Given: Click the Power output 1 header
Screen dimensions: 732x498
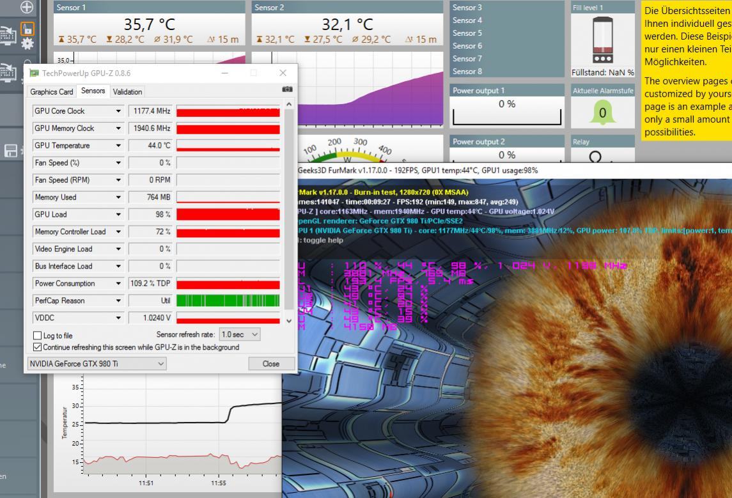Looking at the screenshot, I should click(507, 91).
